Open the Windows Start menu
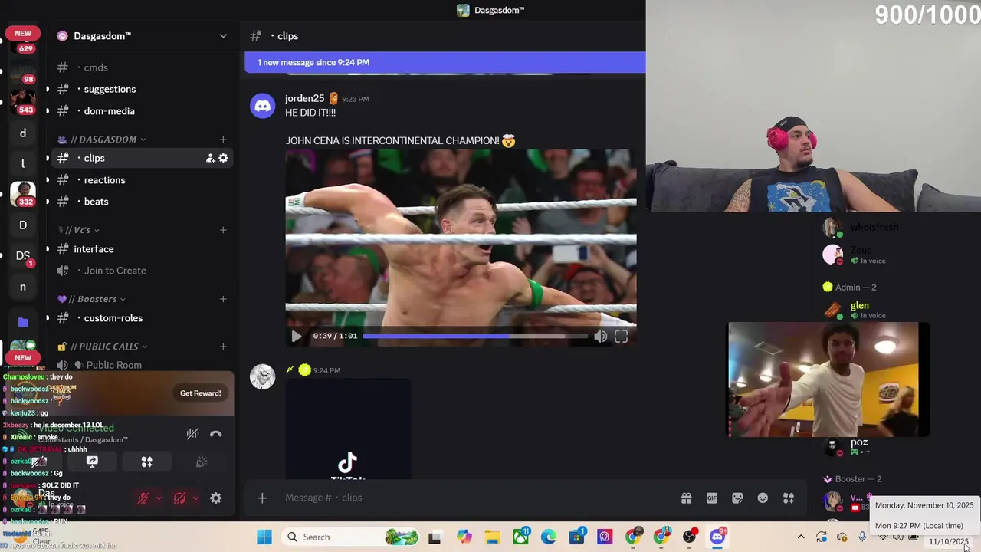981x552 pixels. click(x=264, y=537)
